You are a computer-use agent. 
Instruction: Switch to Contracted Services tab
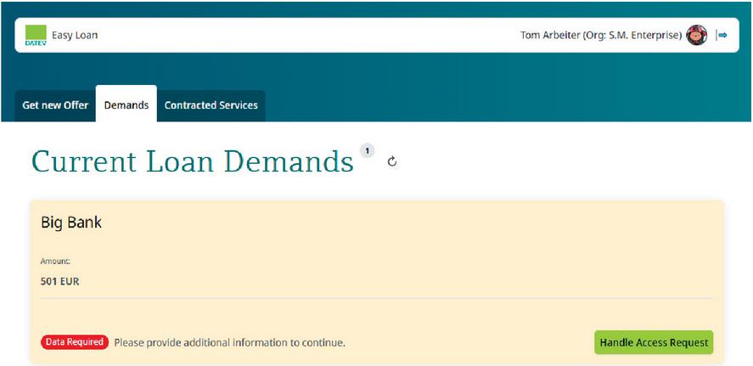(x=211, y=105)
